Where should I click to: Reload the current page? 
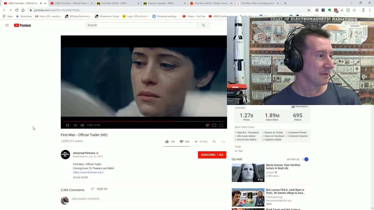click(17, 10)
